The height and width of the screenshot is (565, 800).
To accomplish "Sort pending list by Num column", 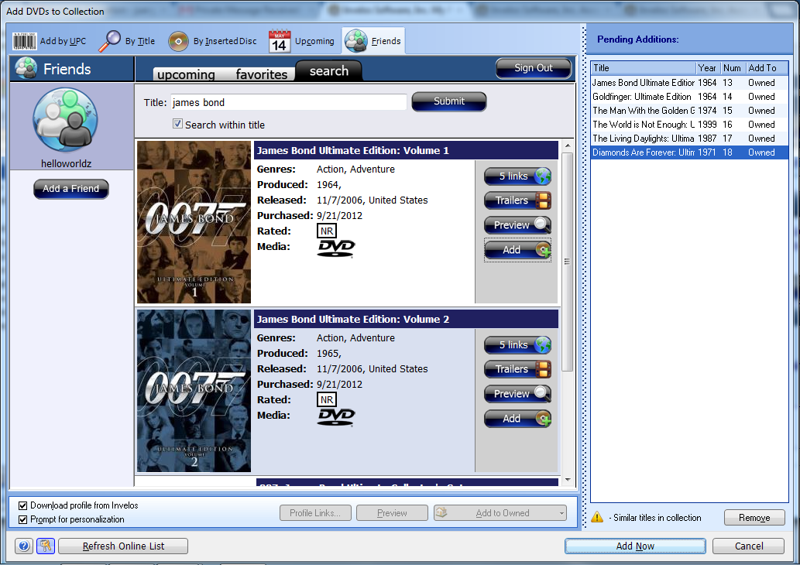I will (733, 68).
